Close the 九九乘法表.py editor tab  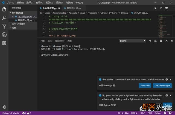[59, 8]
